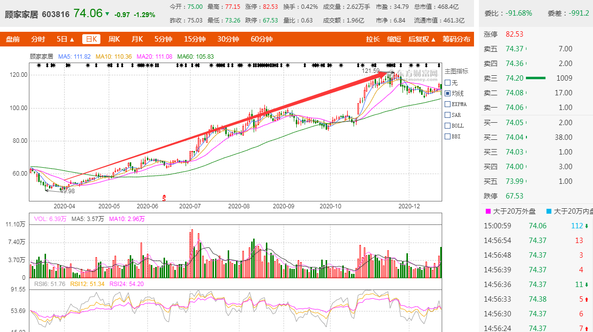Click 缩短 to shrink the chart
Viewport: 593px width, 332px height.
click(394, 39)
